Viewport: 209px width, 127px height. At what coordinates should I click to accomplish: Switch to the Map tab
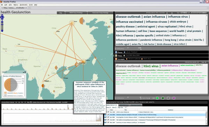61,13
